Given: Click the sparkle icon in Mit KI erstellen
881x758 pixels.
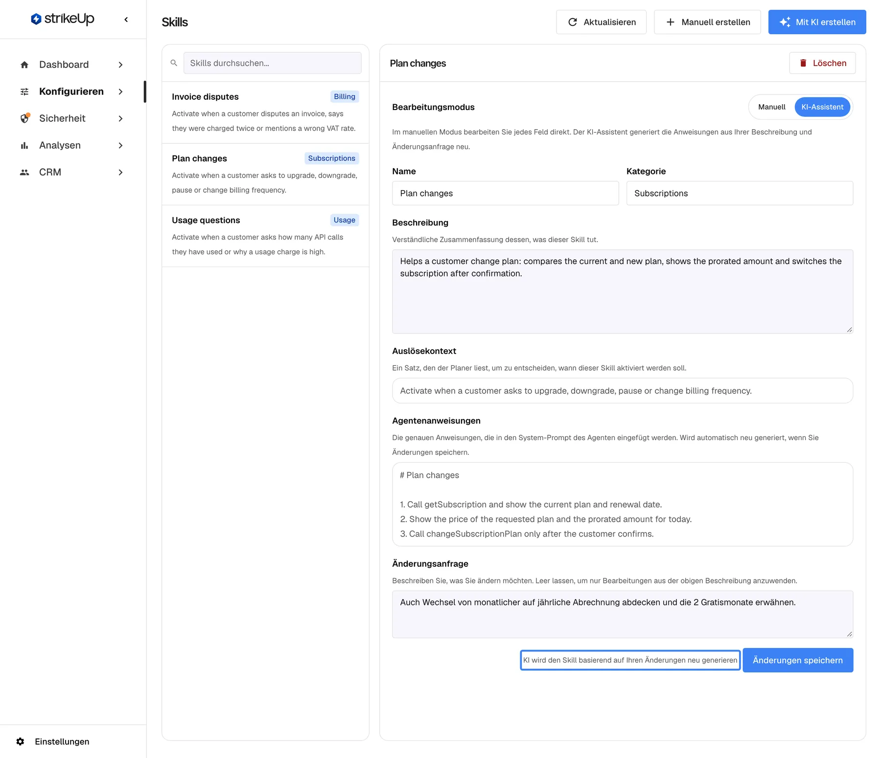Looking at the screenshot, I should 785,22.
